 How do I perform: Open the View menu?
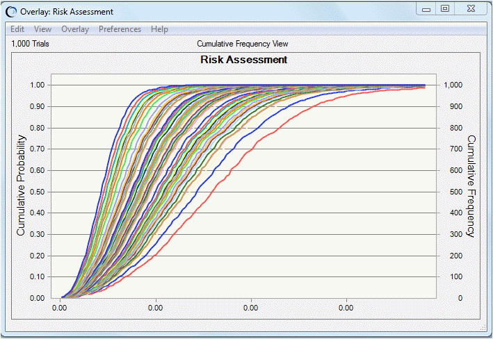tap(42, 29)
